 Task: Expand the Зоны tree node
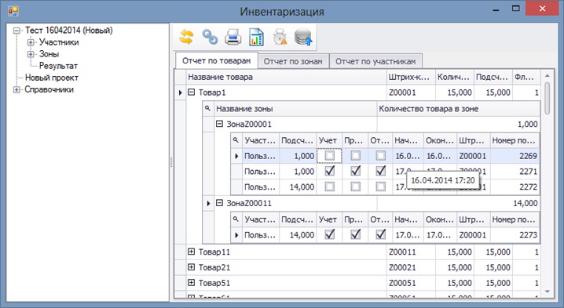tap(31, 54)
